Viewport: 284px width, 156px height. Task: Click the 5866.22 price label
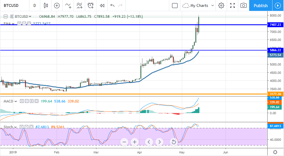click(x=275, y=50)
